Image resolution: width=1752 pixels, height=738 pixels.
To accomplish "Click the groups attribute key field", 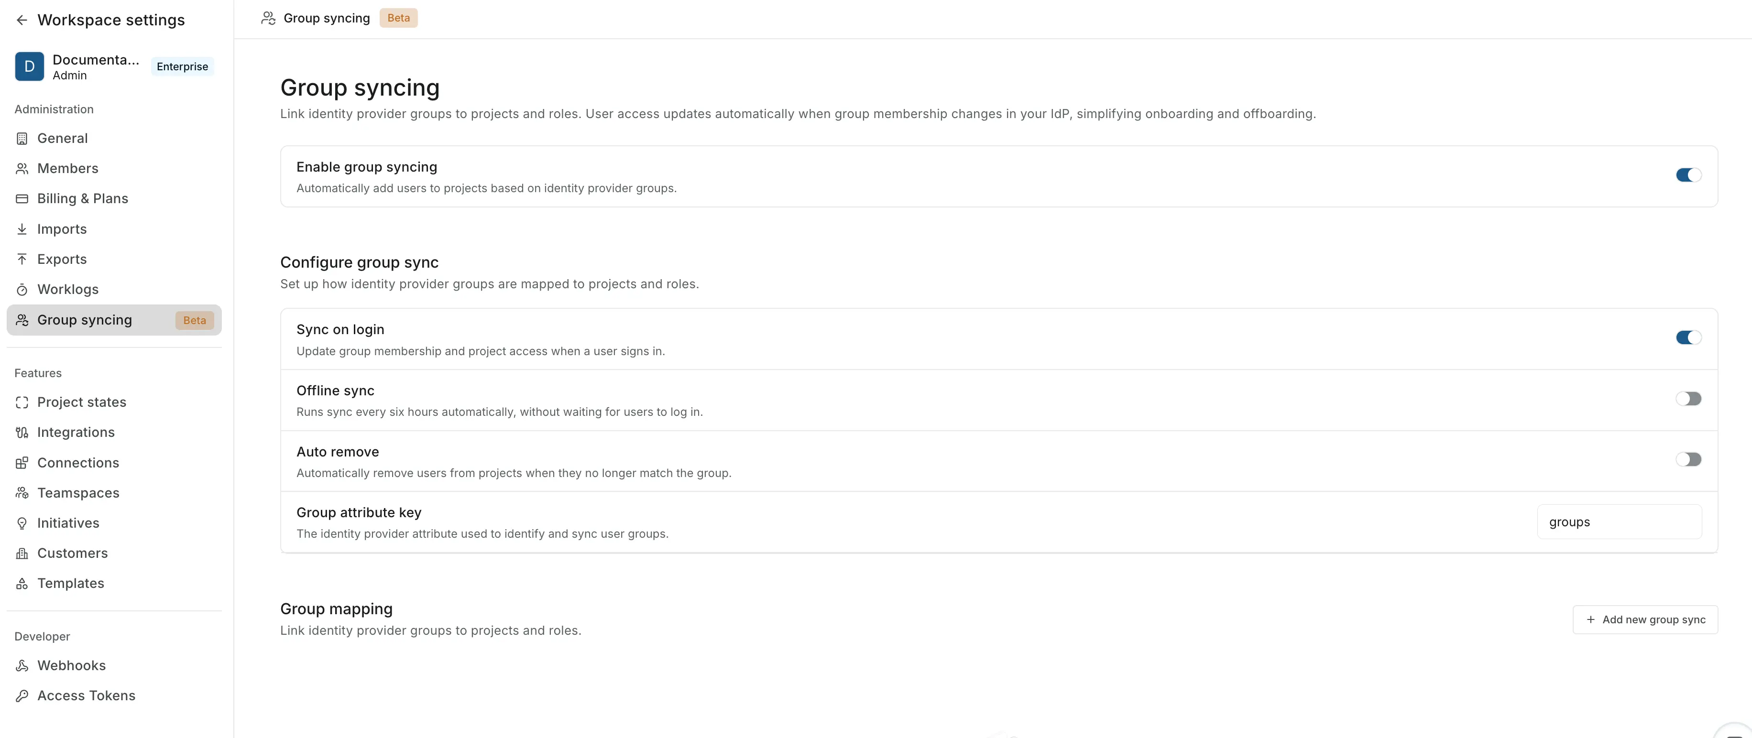I will (1620, 521).
